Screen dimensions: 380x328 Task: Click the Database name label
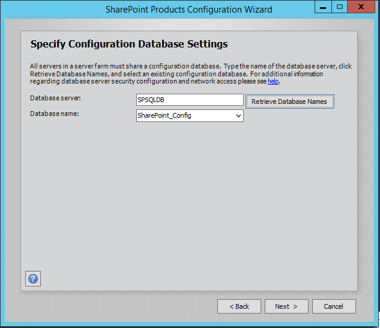[55, 114]
